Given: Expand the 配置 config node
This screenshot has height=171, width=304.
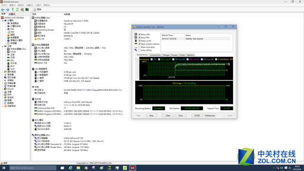Looking at the screenshot, I should coord(2,100).
